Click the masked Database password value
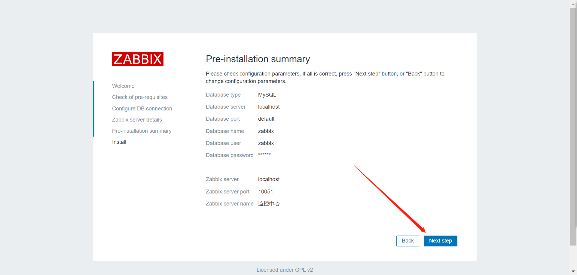Image resolution: width=577 pixels, height=275 pixels. point(264,155)
